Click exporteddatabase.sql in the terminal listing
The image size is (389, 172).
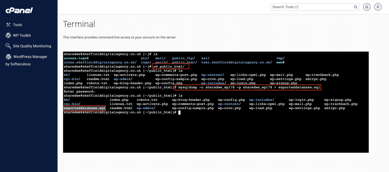[x=84, y=108]
